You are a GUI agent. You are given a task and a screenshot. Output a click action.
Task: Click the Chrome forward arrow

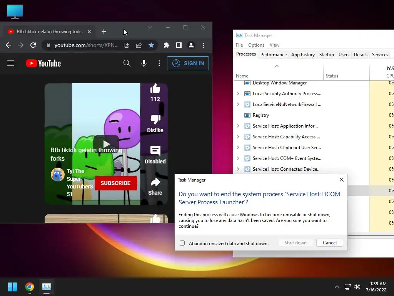(21, 45)
